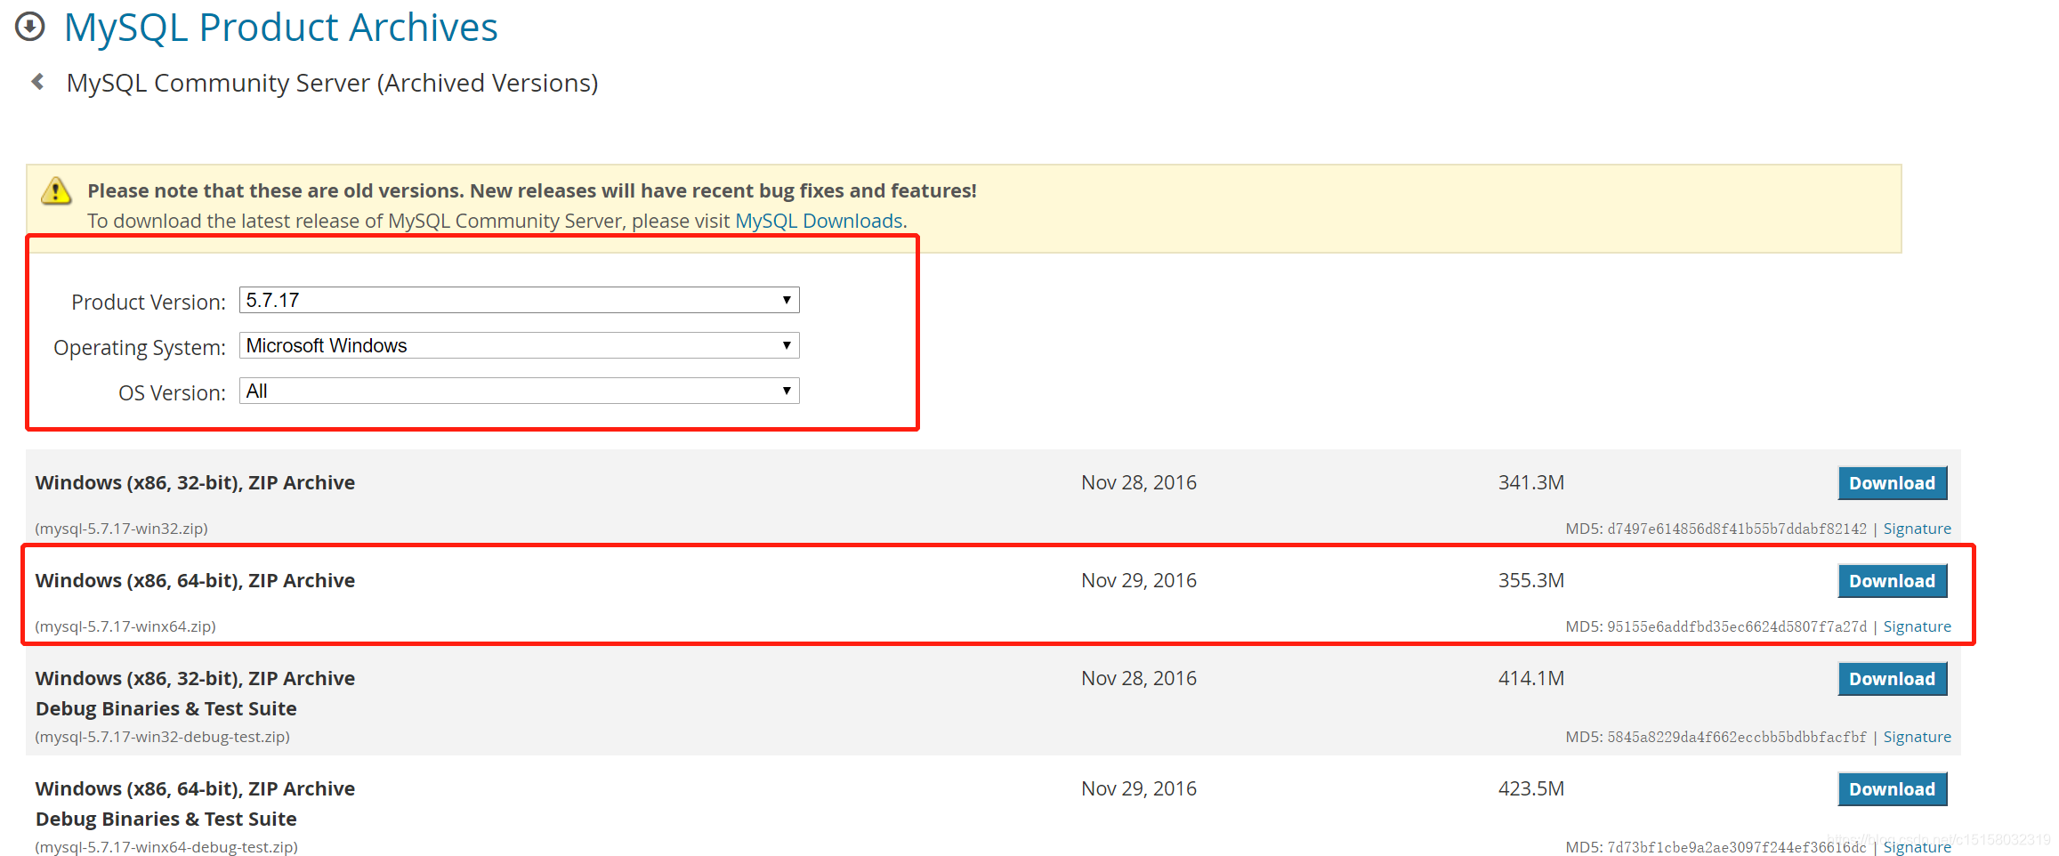The image size is (2059, 856).
Task: Click Debug Binaries & Test Suite text in 414.1M row
Action: coord(166,708)
